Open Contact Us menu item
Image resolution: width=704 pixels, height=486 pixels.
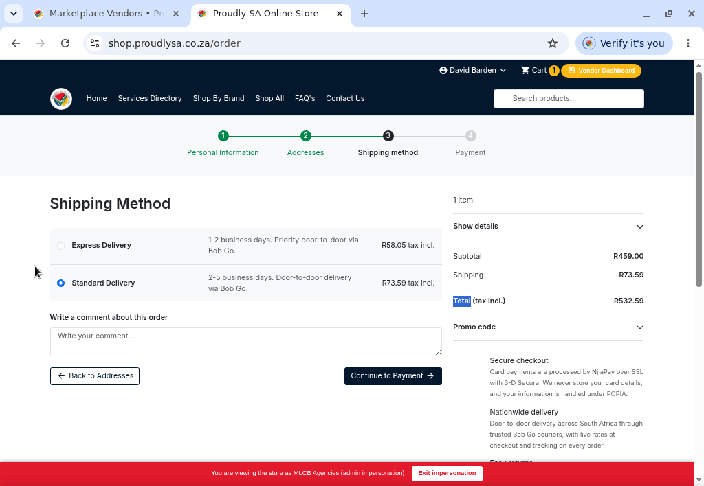tap(345, 98)
